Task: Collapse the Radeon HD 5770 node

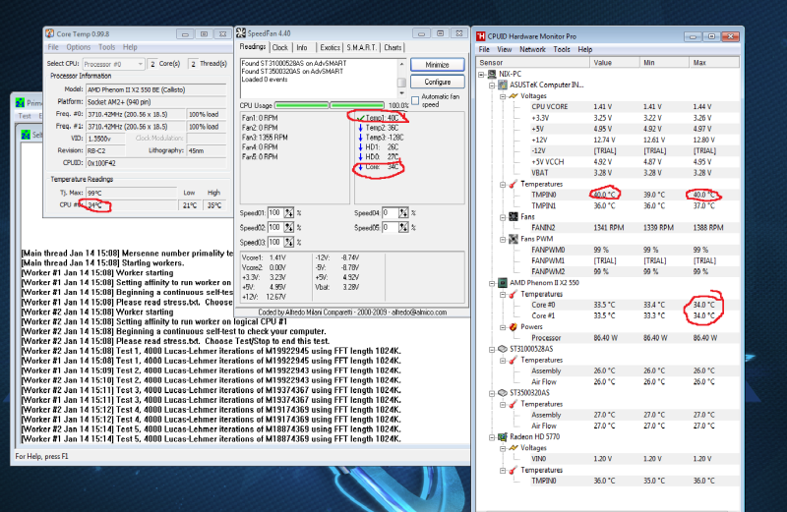Action: [493, 437]
